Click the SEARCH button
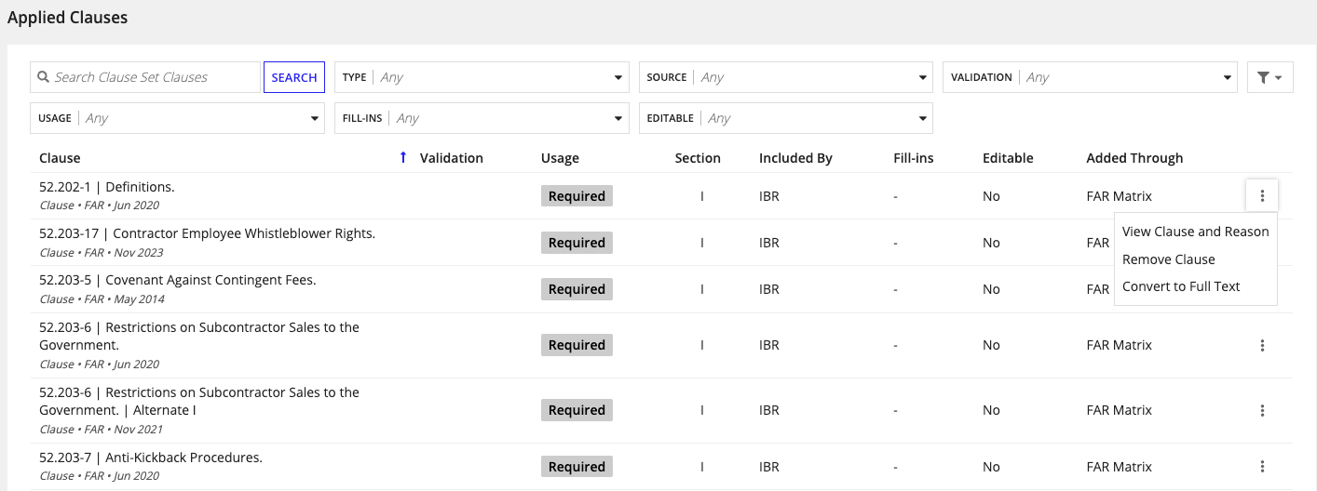The height and width of the screenshot is (491, 1317). click(x=294, y=77)
